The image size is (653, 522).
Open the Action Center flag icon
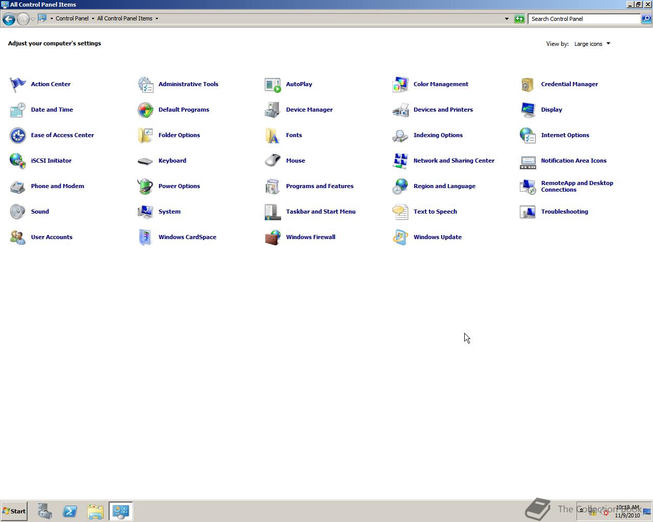[18, 84]
